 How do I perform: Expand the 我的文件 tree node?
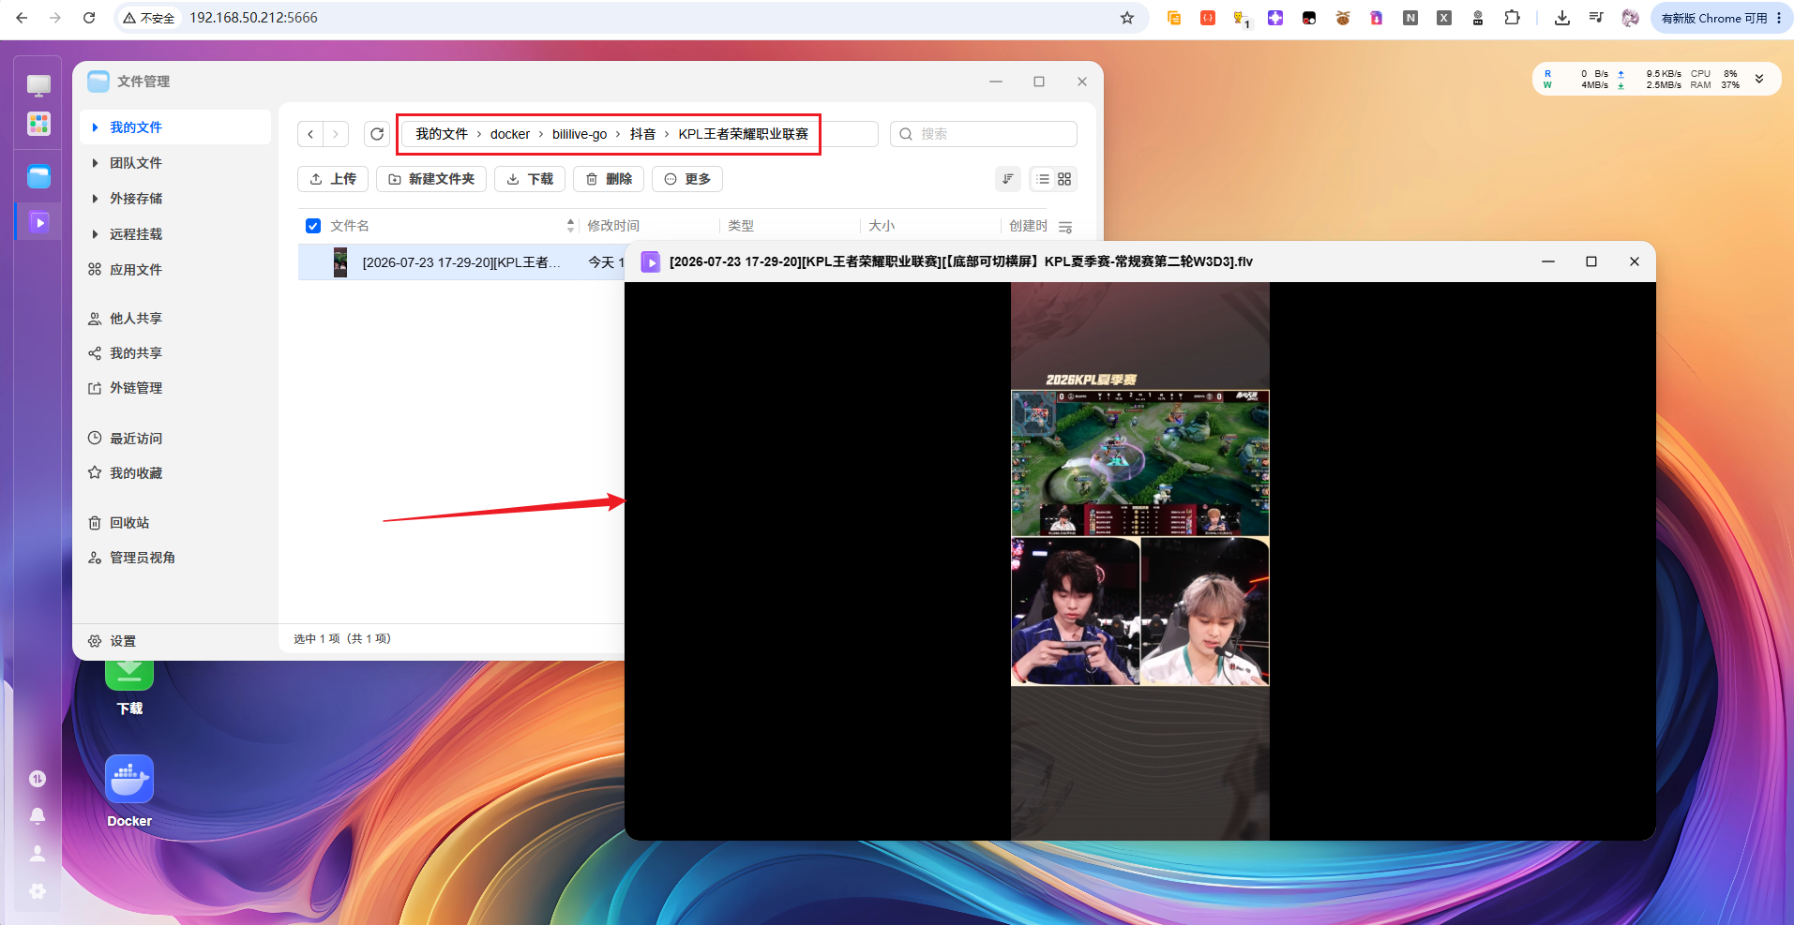(x=95, y=127)
